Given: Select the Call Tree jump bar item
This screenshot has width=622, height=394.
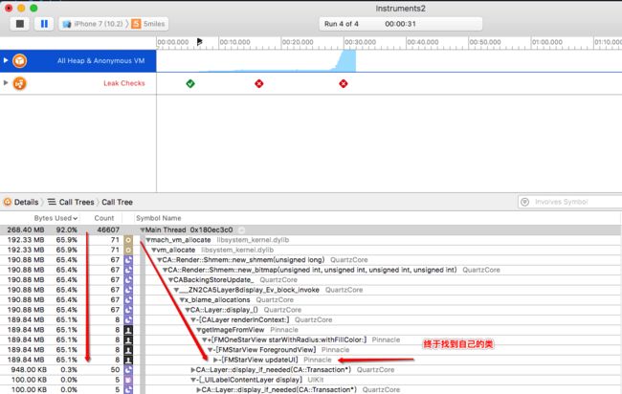Looking at the screenshot, I should pyautogui.click(x=117, y=202).
